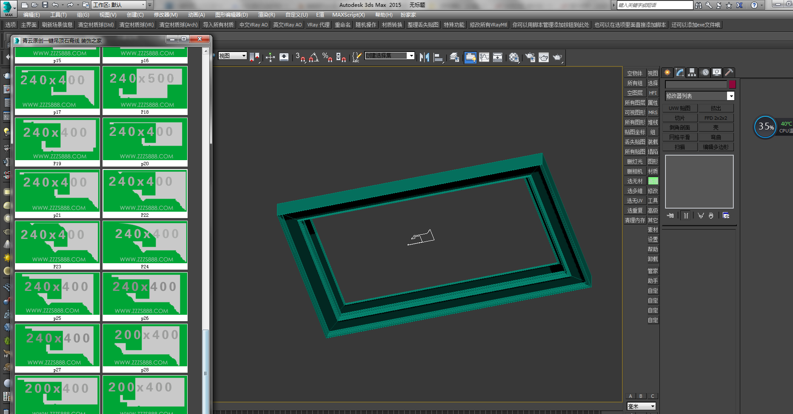Screen dimensions: 793x414
Task: Click the Render Setup teapot icon
Action: [x=530, y=57]
